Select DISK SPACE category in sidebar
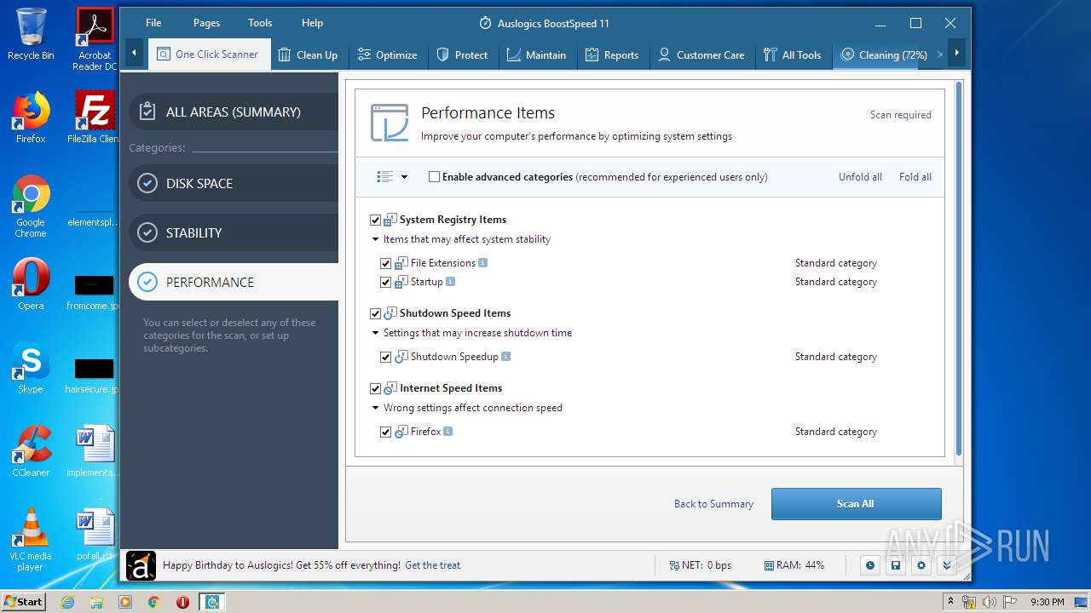The height and width of the screenshot is (613, 1091). click(234, 183)
